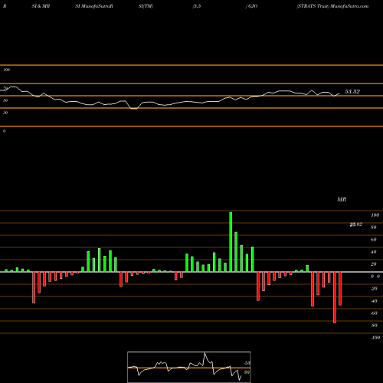Image resolution: width=383 pixels, height=383 pixels.
Task: Click the RSI 30 level label
Action: point(5,113)
